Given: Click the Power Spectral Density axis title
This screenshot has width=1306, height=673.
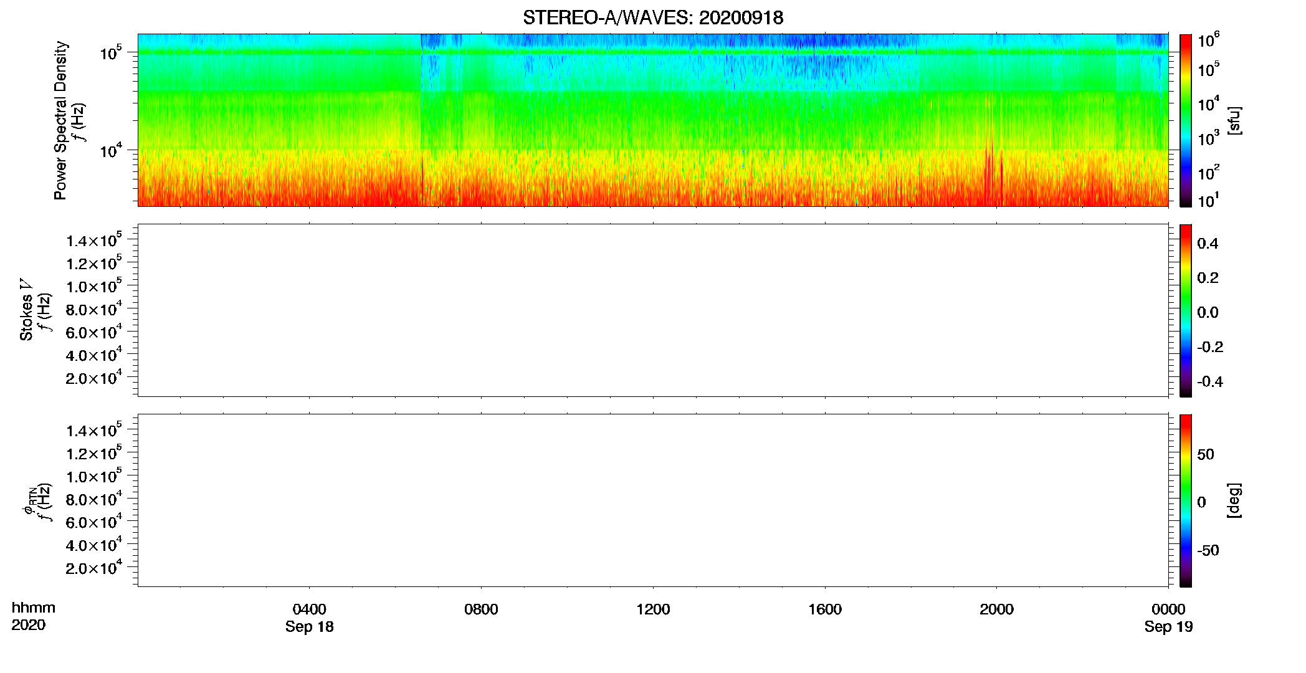Looking at the screenshot, I should tap(60, 120).
